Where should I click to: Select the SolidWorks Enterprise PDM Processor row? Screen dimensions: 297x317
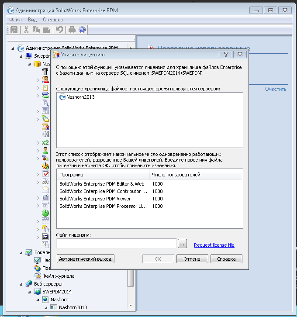(x=150, y=206)
